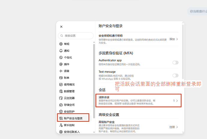Click the 受信任联系人 icon
207x139 pixels.
click(x=61, y=132)
